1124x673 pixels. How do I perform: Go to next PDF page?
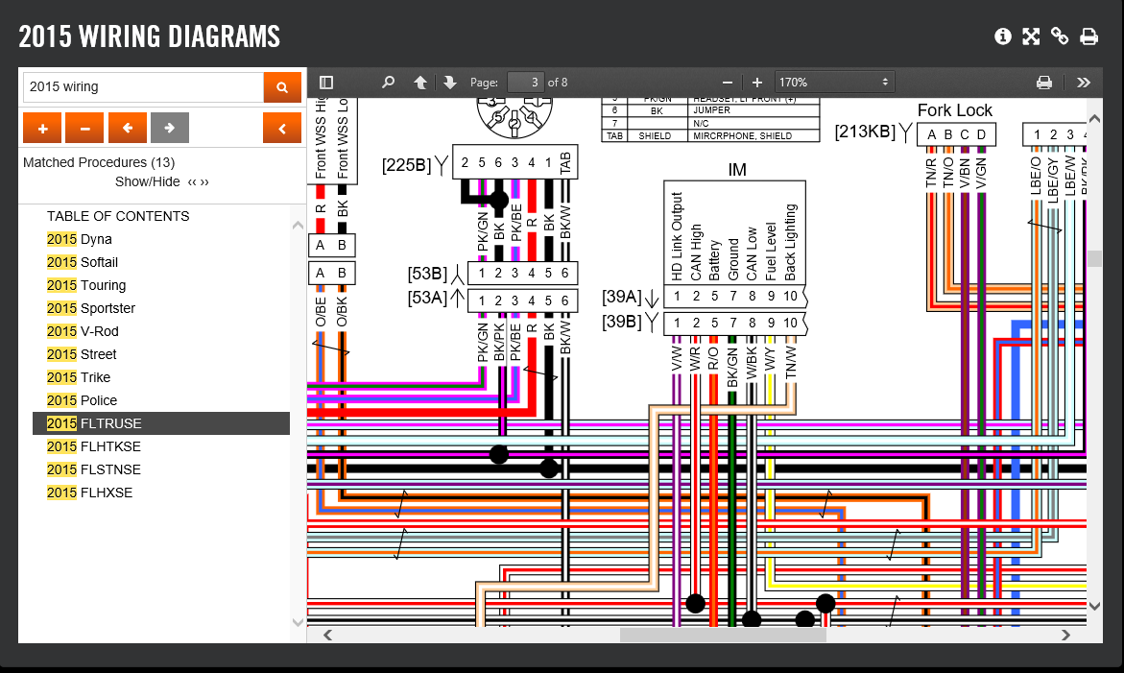click(449, 83)
